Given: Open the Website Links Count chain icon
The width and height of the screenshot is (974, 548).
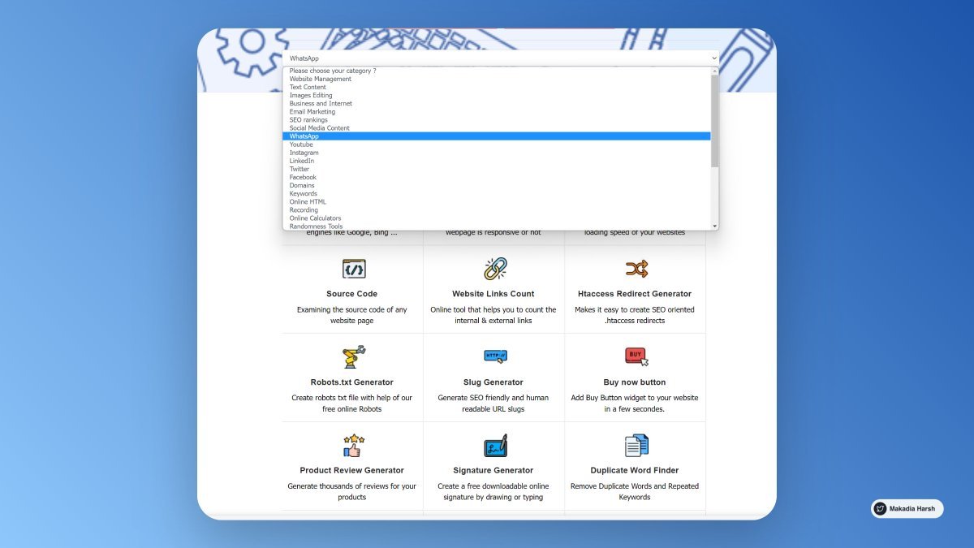Looking at the screenshot, I should click(494, 269).
